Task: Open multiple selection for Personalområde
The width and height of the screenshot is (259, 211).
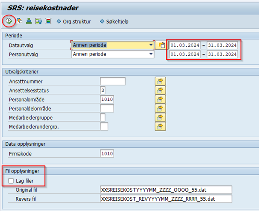Action: (x=160, y=100)
